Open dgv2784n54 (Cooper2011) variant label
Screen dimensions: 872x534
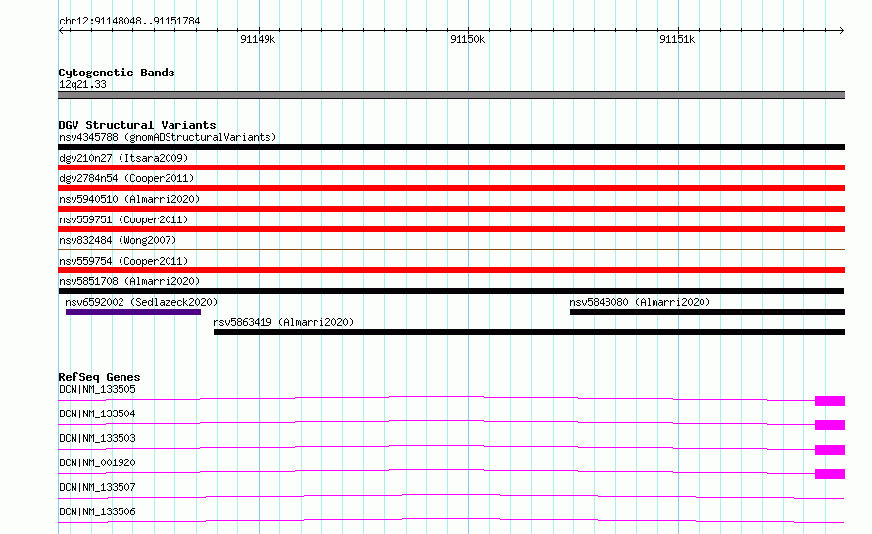126,178
